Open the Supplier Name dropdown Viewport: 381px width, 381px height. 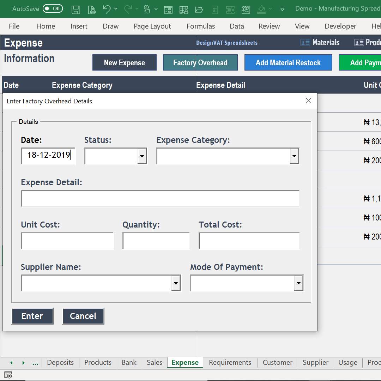(x=176, y=283)
